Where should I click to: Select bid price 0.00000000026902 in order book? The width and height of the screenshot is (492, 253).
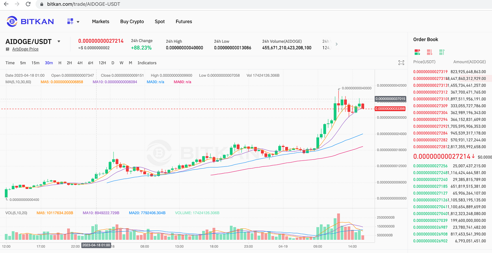point(430,241)
